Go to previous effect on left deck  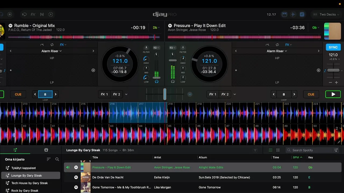11,51
